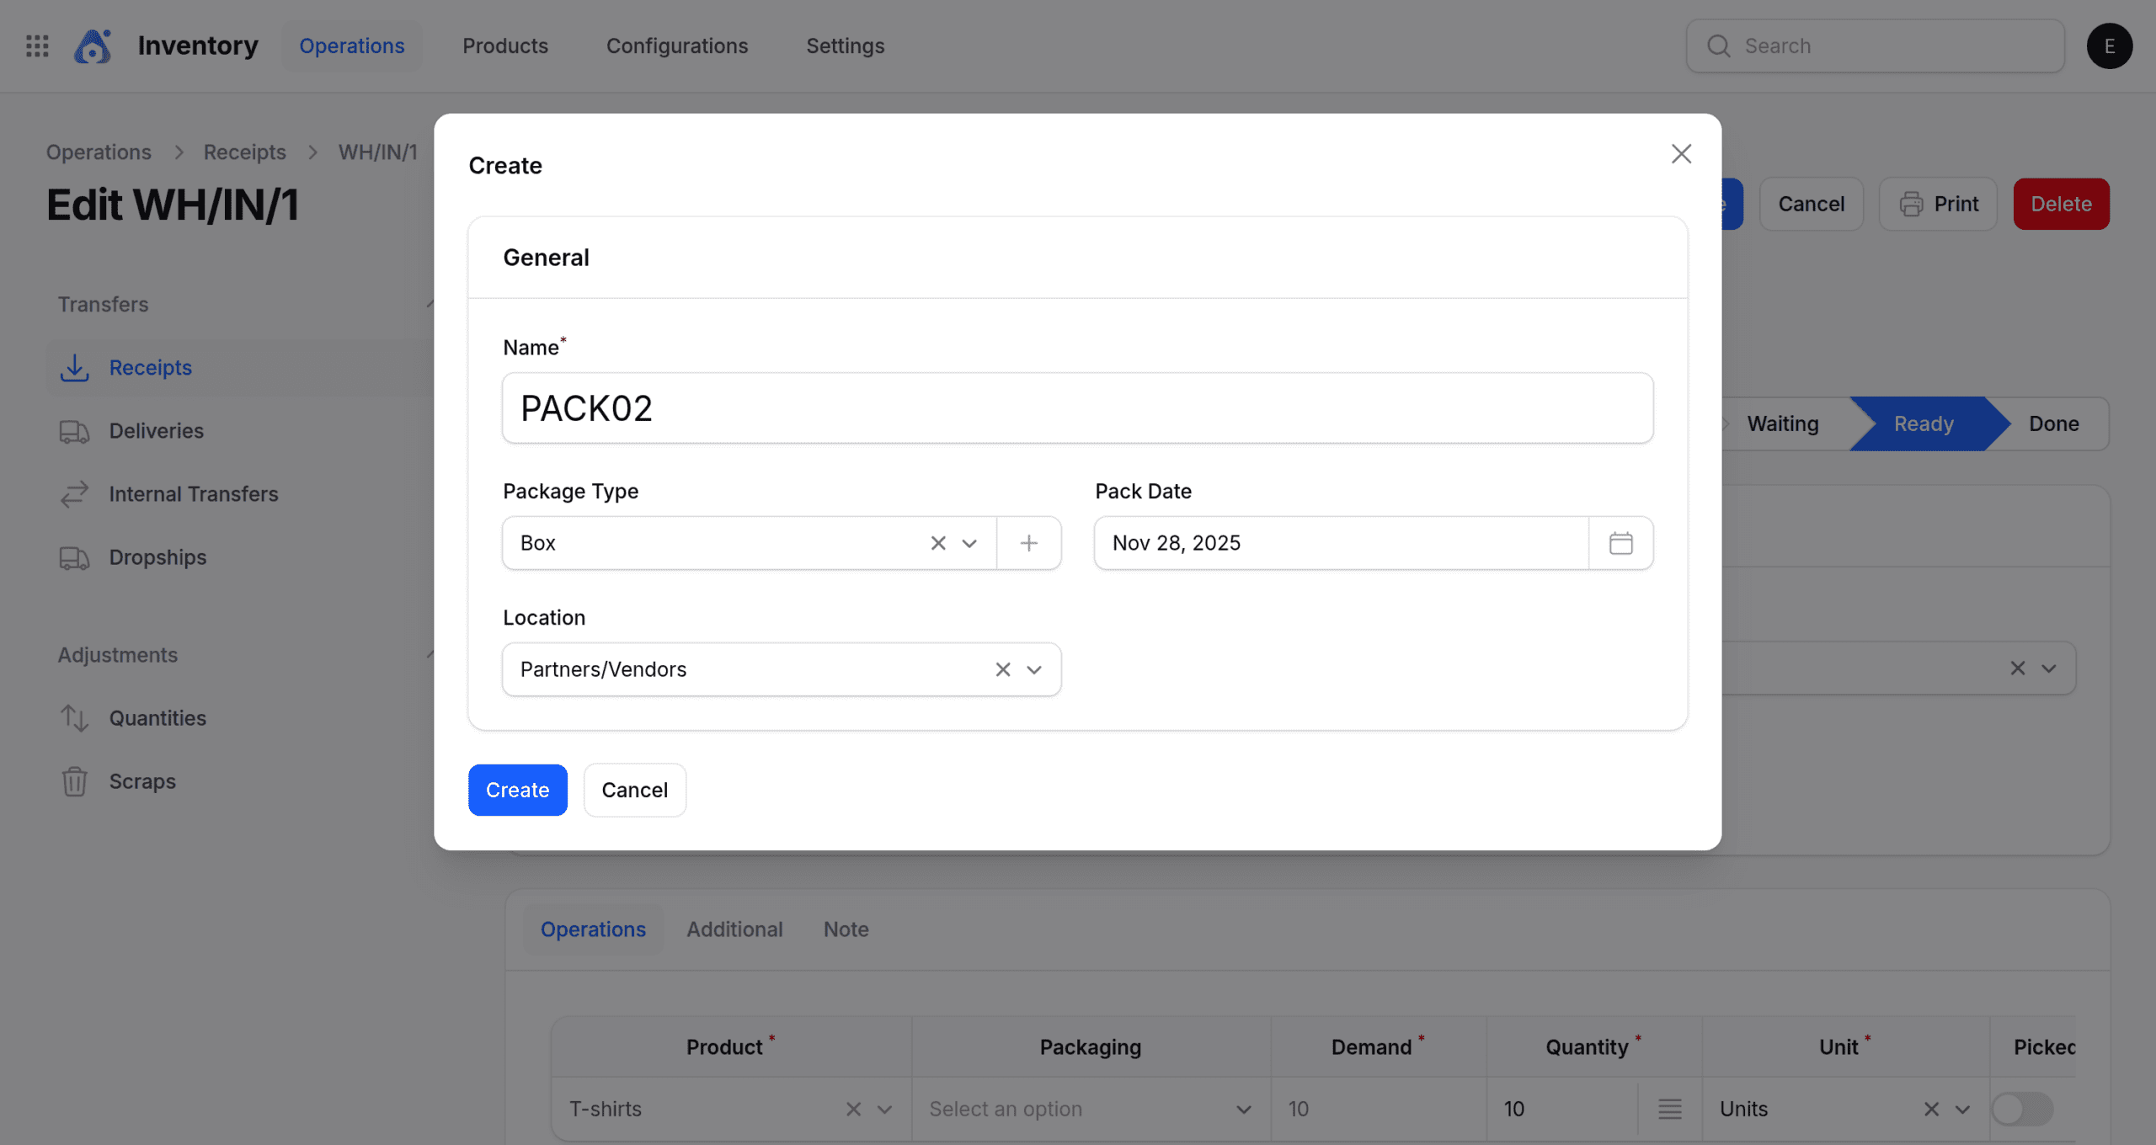
Task: Switch to the Additional tab
Action: tap(734, 929)
